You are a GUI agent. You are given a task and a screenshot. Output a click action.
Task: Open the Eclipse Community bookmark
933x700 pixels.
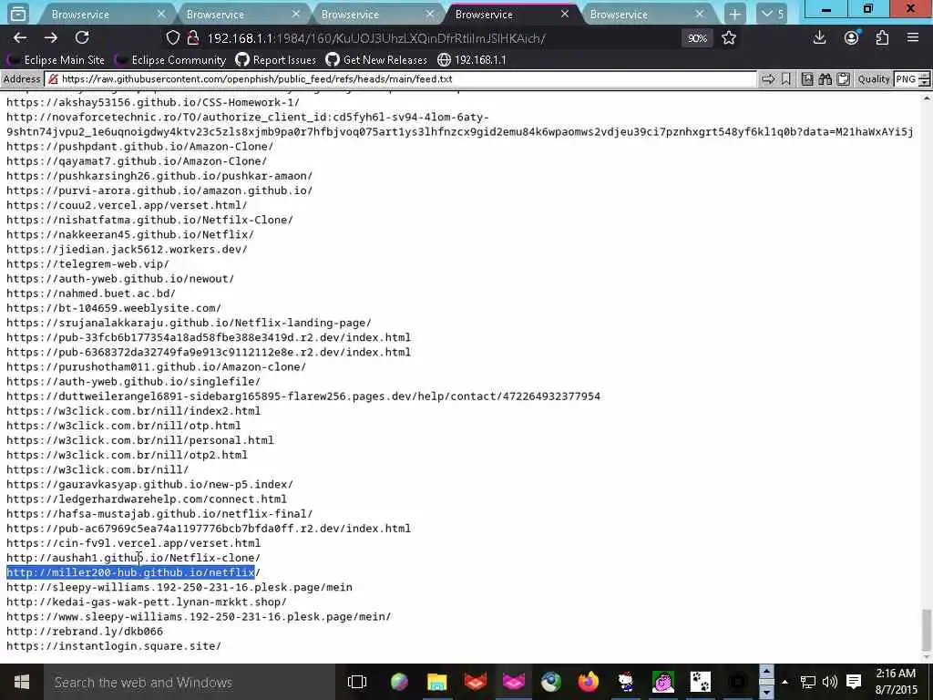(x=170, y=60)
